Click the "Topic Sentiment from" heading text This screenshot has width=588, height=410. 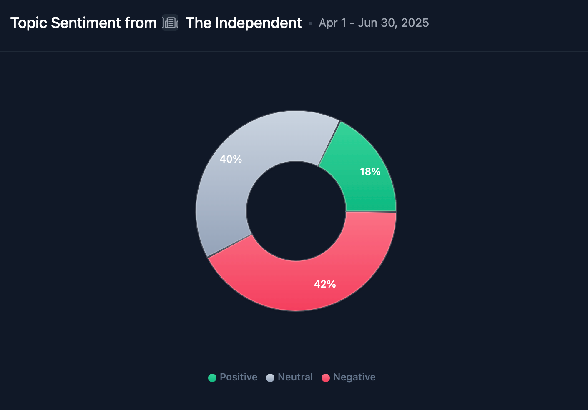point(83,23)
